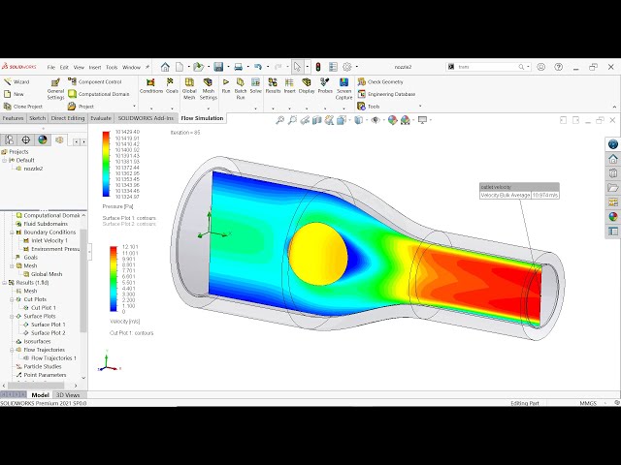
Task: Click the Print icon in the title bar
Action: point(238,67)
